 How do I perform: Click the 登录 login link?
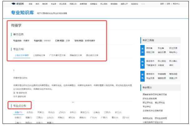[162, 4]
